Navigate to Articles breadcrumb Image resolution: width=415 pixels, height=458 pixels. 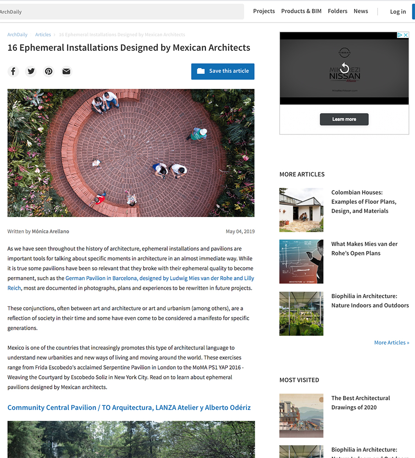click(43, 34)
